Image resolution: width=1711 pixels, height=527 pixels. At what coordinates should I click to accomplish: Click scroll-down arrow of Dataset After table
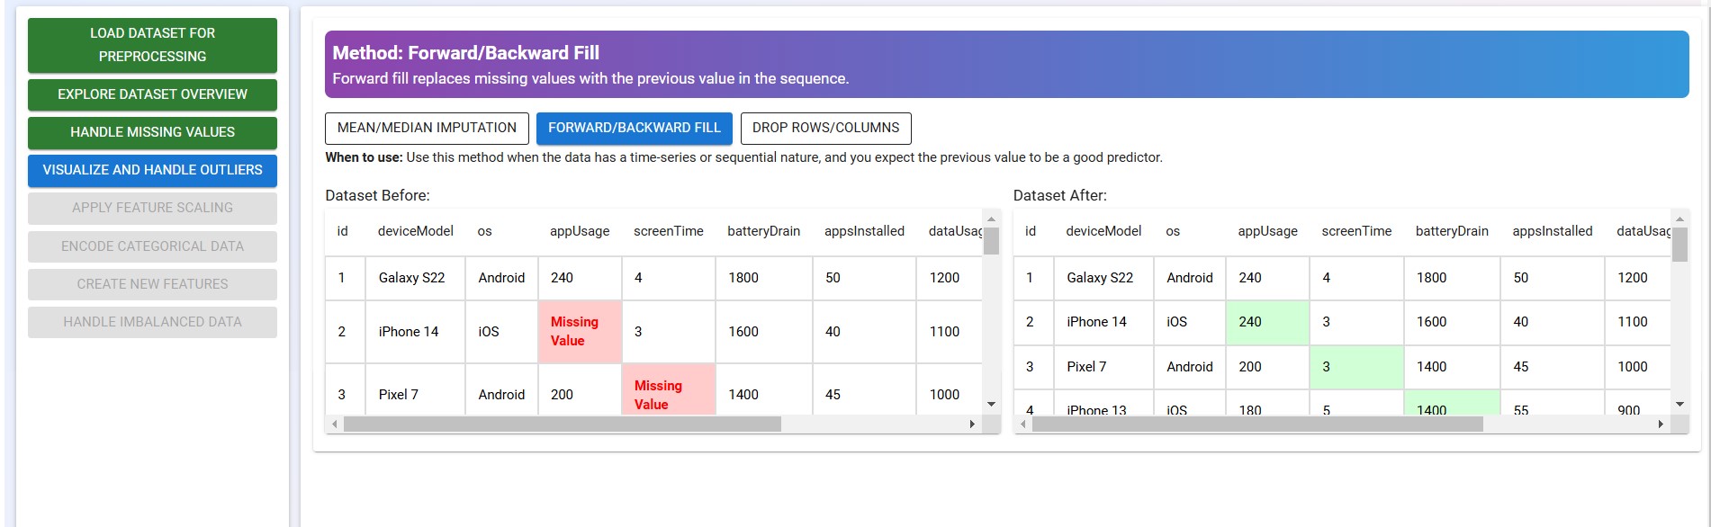[1679, 404]
